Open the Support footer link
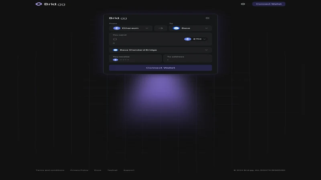Image resolution: width=321 pixels, height=180 pixels. click(x=129, y=170)
